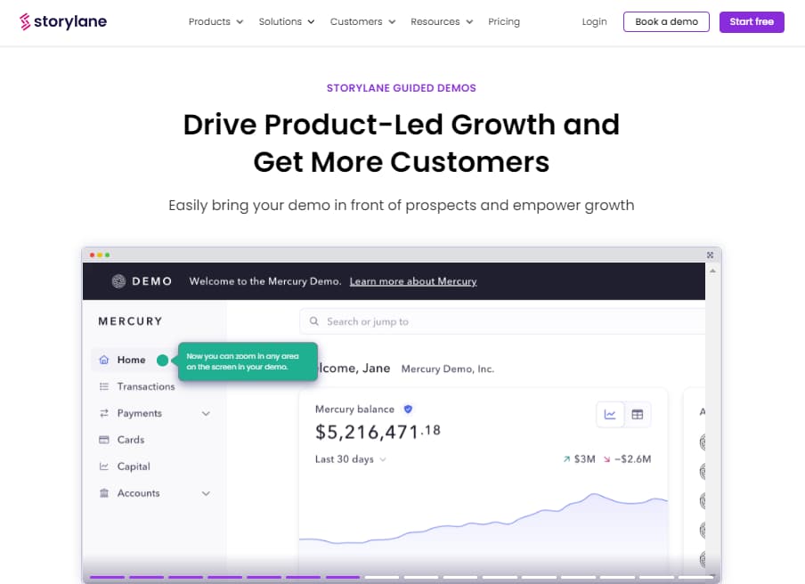
Task: Open the Solutions dropdown menu
Action: [287, 21]
